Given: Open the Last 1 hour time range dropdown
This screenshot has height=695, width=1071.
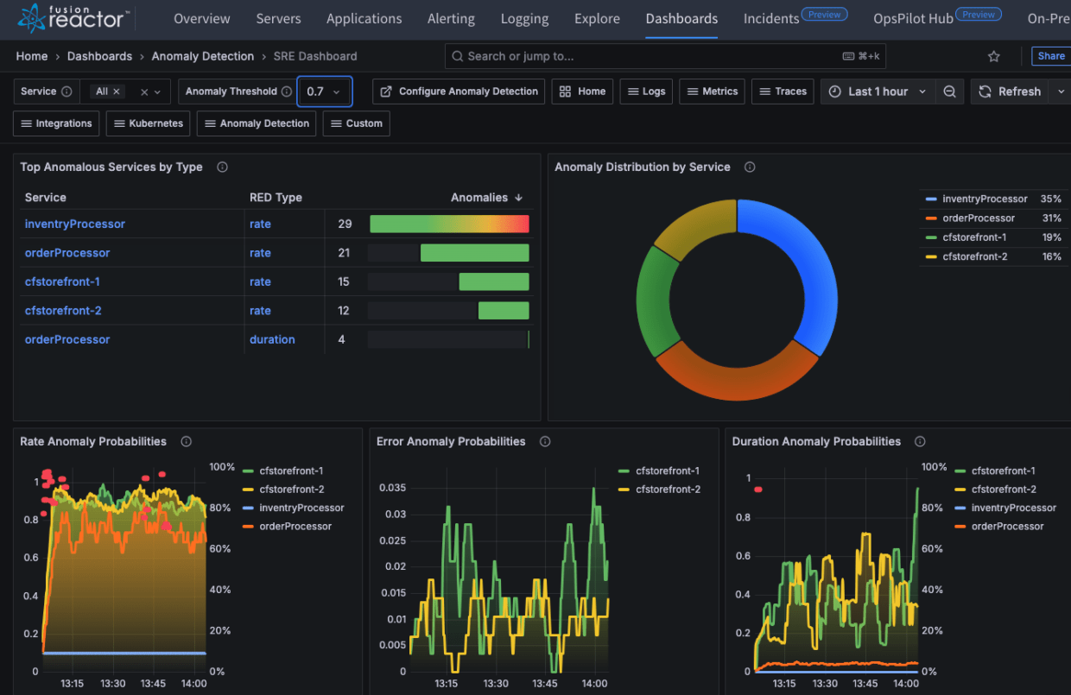Looking at the screenshot, I should tap(878, 92).
